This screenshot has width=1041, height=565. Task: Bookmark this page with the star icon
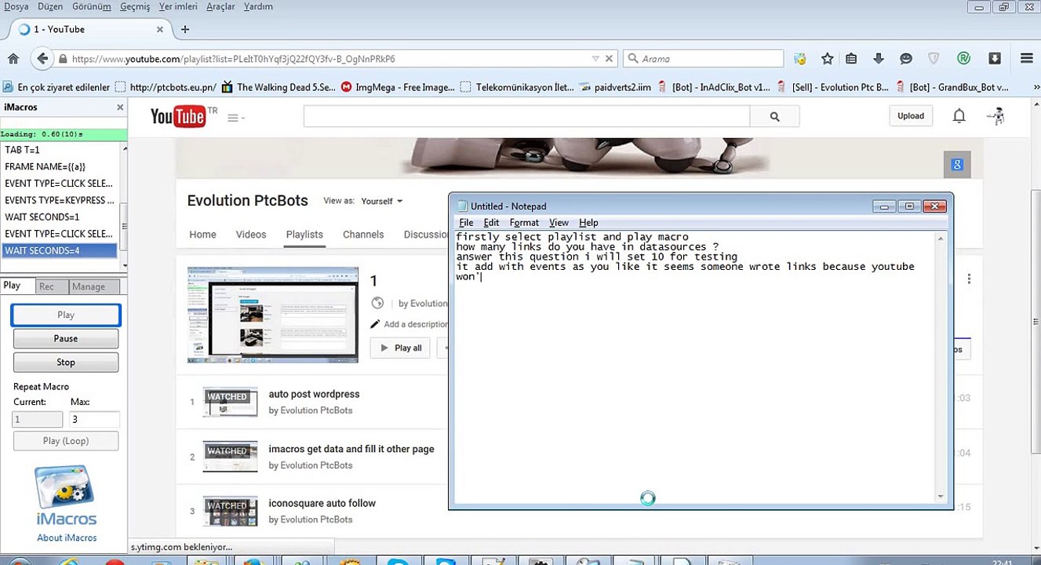pyautogui.click(x=827, y=59)
